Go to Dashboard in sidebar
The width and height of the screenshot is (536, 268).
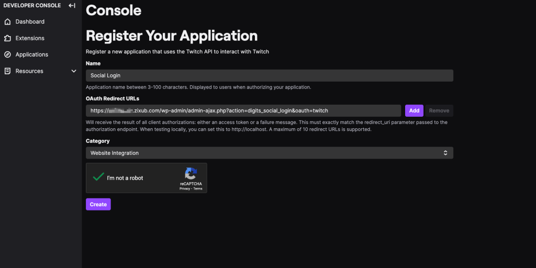point(30,22)
